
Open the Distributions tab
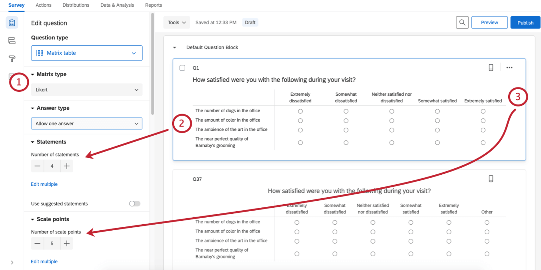(x=76, y=5)
